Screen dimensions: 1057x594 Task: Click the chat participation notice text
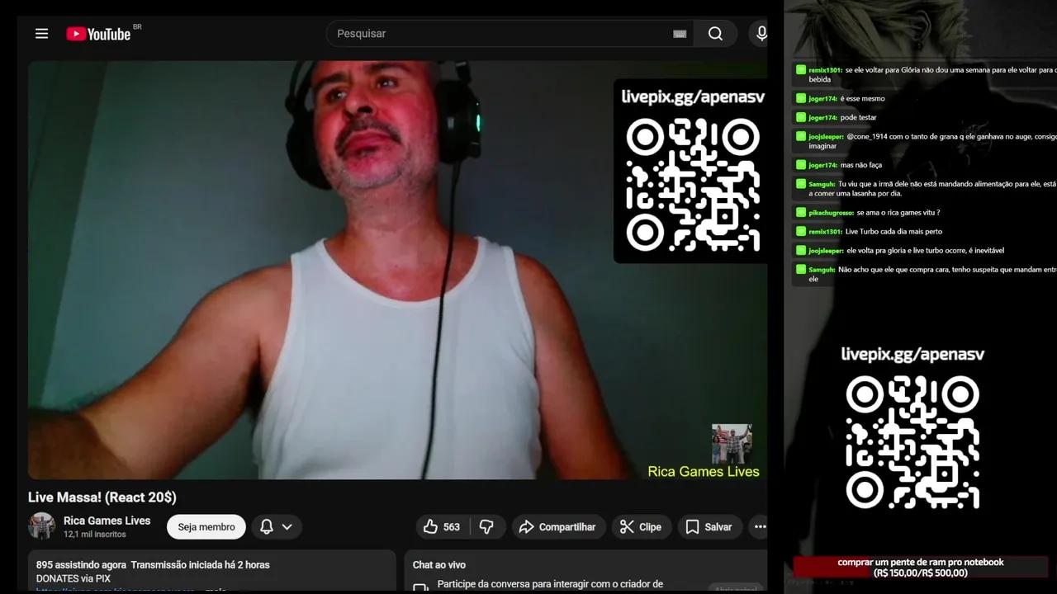coord(550,584)
